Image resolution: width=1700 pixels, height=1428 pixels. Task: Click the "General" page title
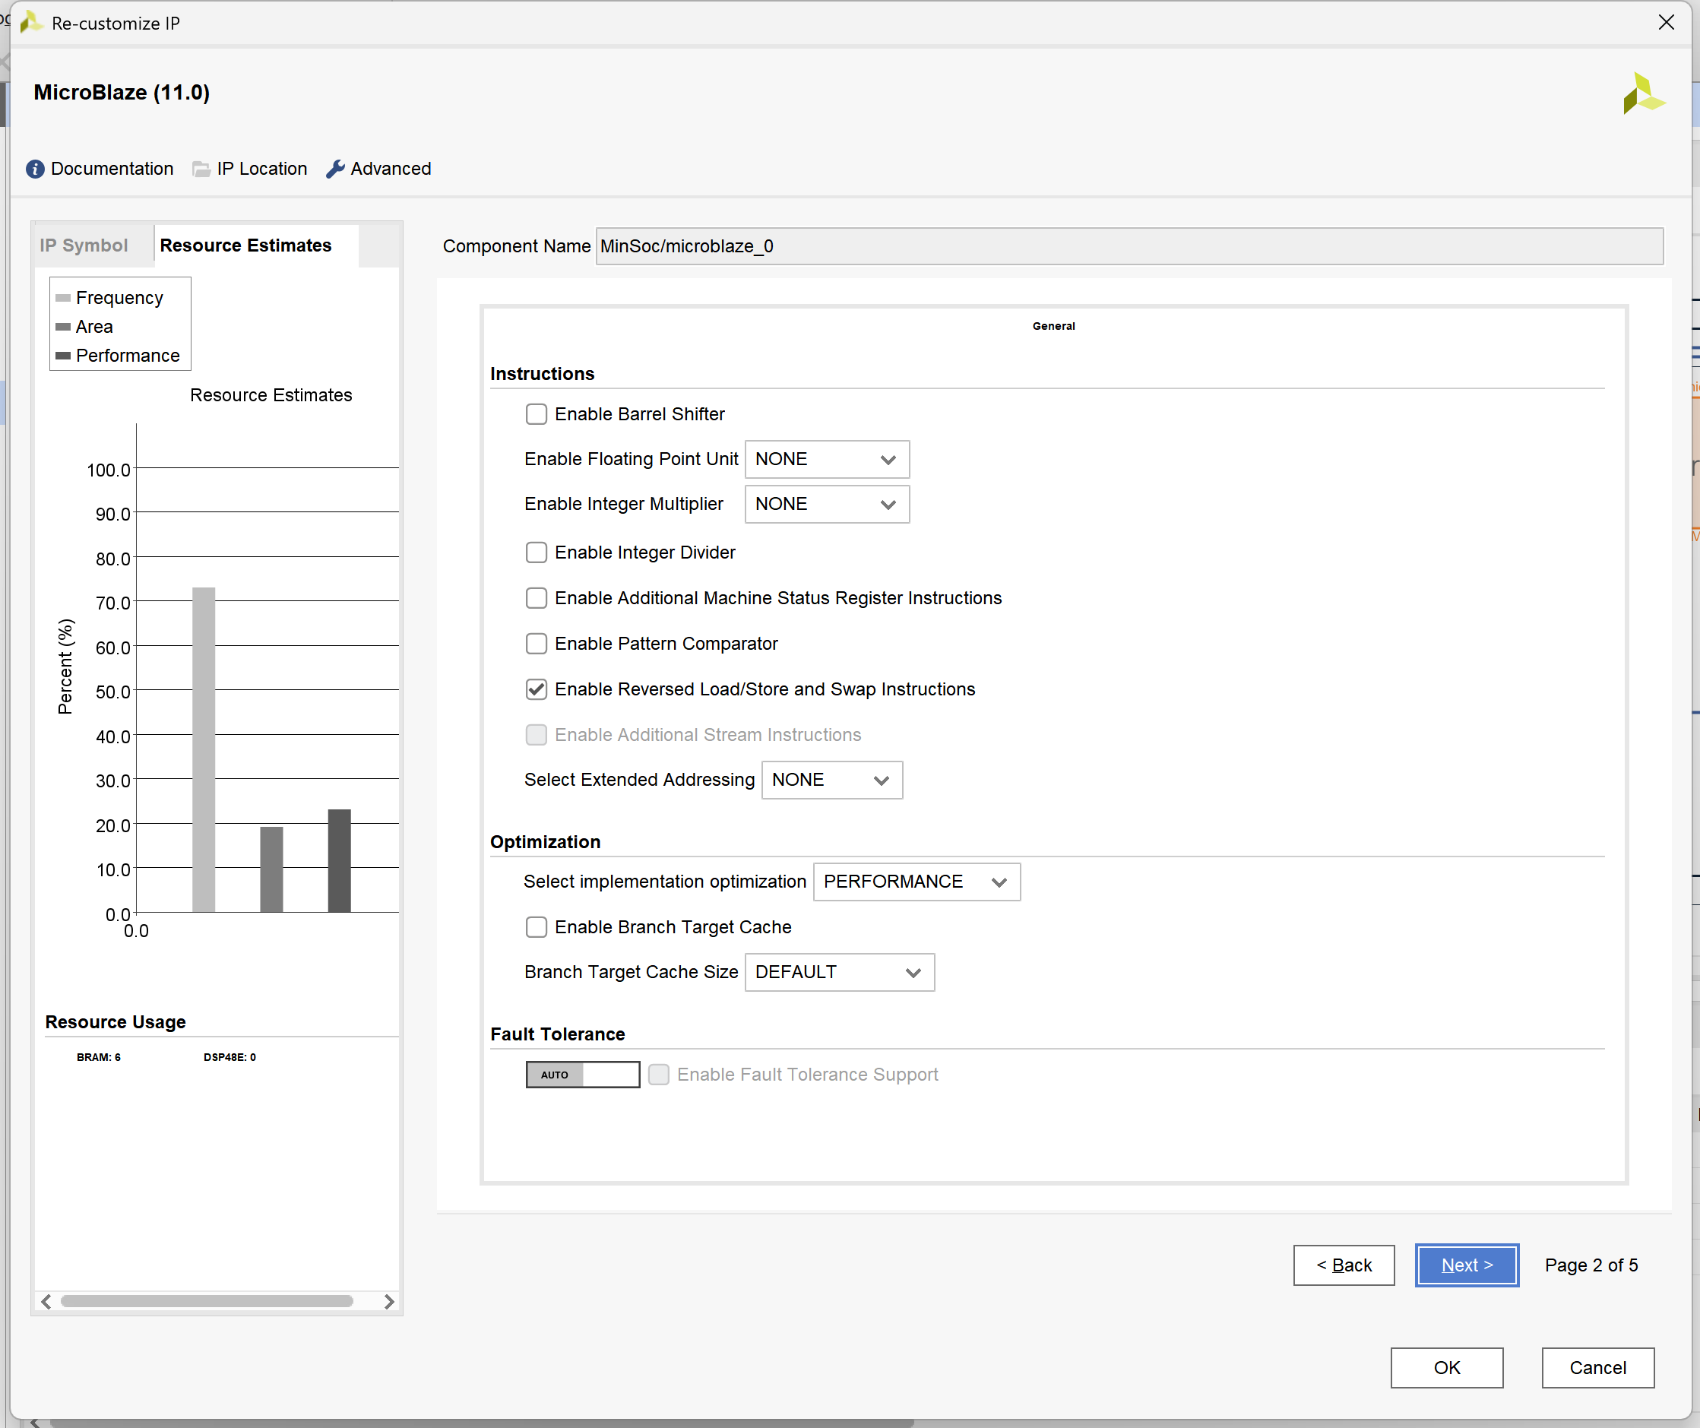pyautogui.click(x=1054, y=326)
